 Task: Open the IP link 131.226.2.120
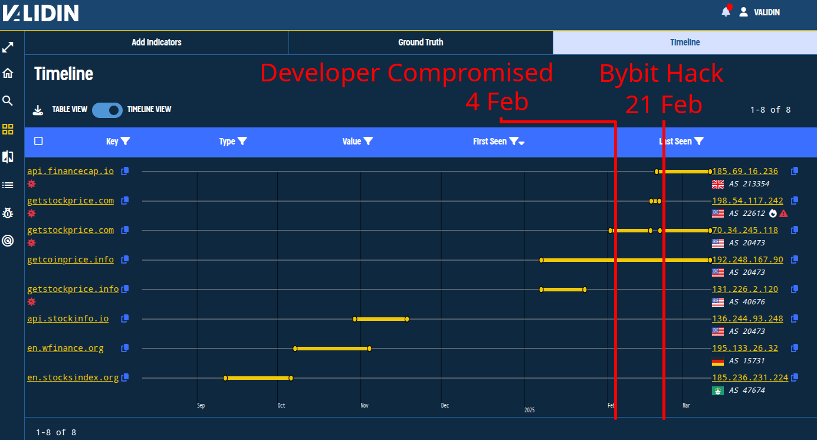[745, 289]
